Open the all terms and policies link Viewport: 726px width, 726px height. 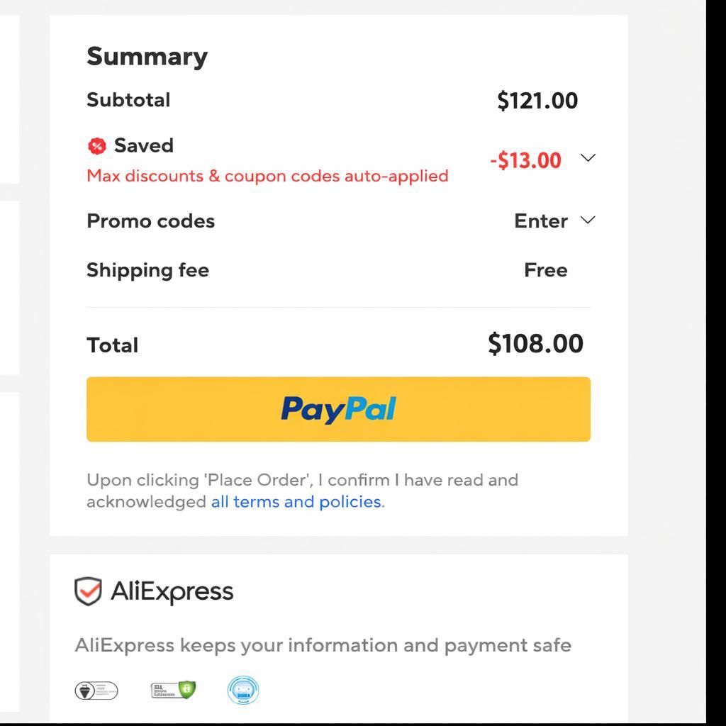pyautogui.click(x=296, y=502)
